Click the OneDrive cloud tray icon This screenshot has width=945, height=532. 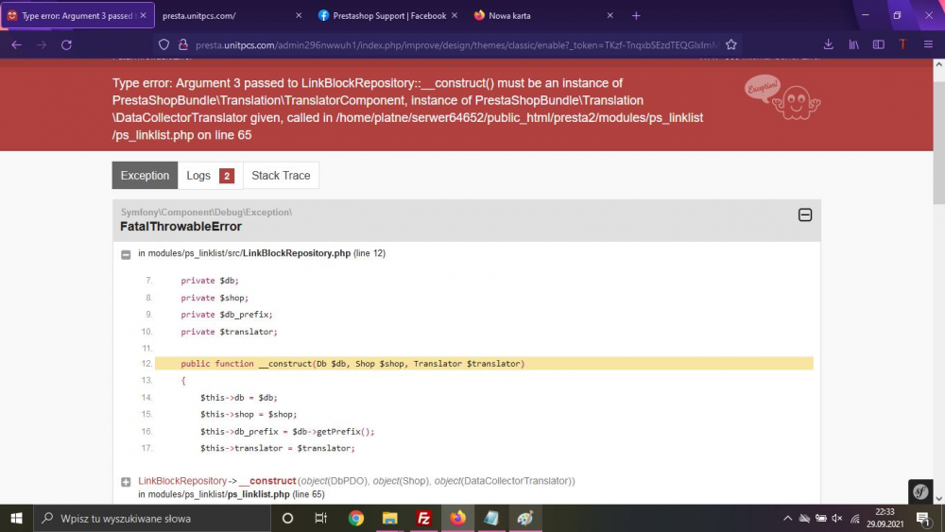click(x=804, y=518)
